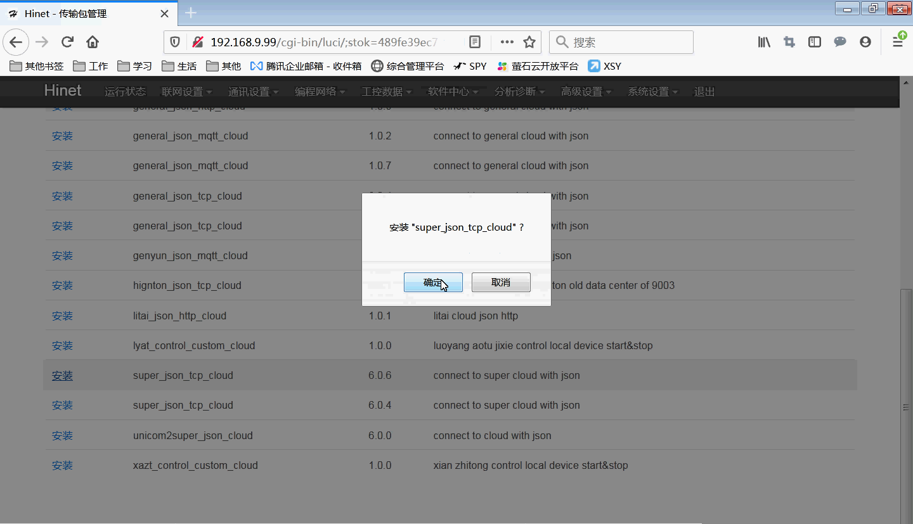The image size is (913, 524).
Task: Show sidebars using the sidebar icon
Action: 815,42
